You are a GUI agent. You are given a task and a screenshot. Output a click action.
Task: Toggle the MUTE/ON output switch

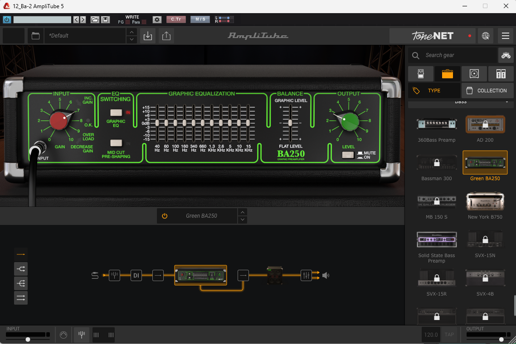coord(348,155)
